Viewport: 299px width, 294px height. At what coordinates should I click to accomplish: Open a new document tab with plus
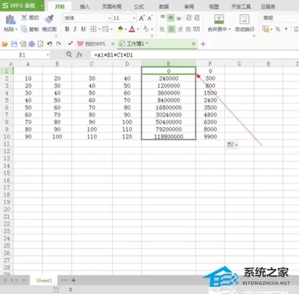pyautogui.click(x=203, y=44)
